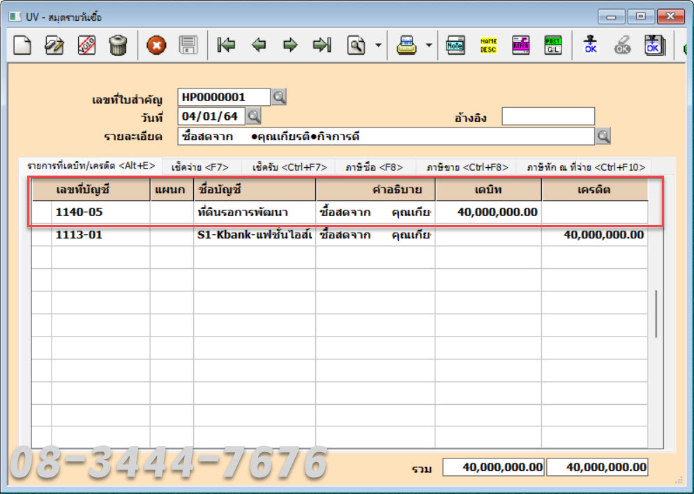Open the Note icon
The image size is (694, 494).
click(455, 45)
